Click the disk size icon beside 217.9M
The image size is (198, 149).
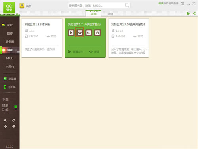(26, 36)
